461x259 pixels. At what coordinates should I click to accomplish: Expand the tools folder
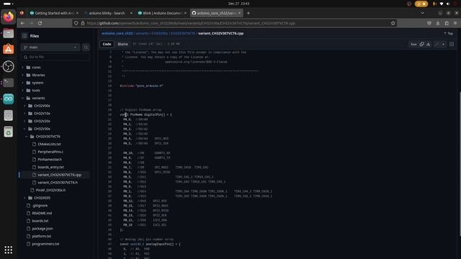click(x=22, y=91)
